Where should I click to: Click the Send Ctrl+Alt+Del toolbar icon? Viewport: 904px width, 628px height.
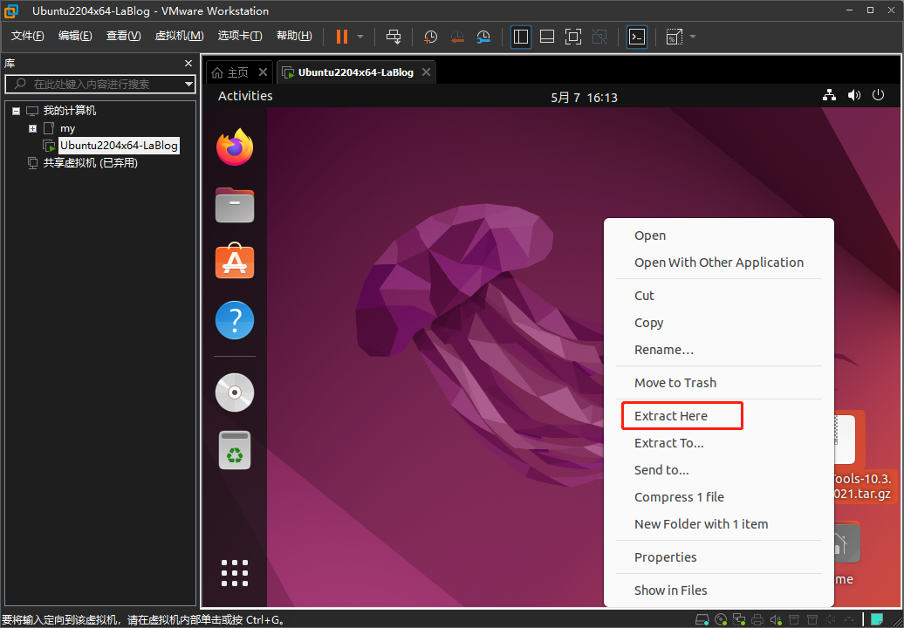click(x=394, y=37)
